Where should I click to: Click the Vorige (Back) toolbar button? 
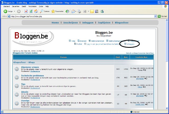(x=7, y=11)
